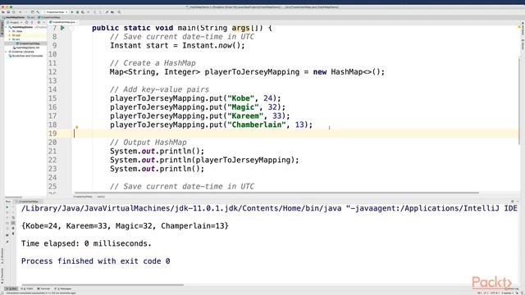Click the Synchronize toolbar icon
Image resolution: width=525 pixels, height=295 pixels.
14,12
